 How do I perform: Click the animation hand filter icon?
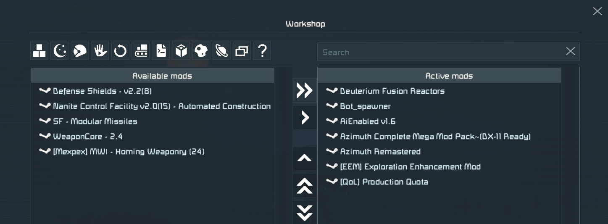[100, 51]
